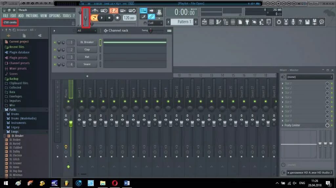Image resolution: width=336 pixels, height=188 pixels.
Task: Toggle typing keyboard to piano icon
Action: [x=143, y=11]
